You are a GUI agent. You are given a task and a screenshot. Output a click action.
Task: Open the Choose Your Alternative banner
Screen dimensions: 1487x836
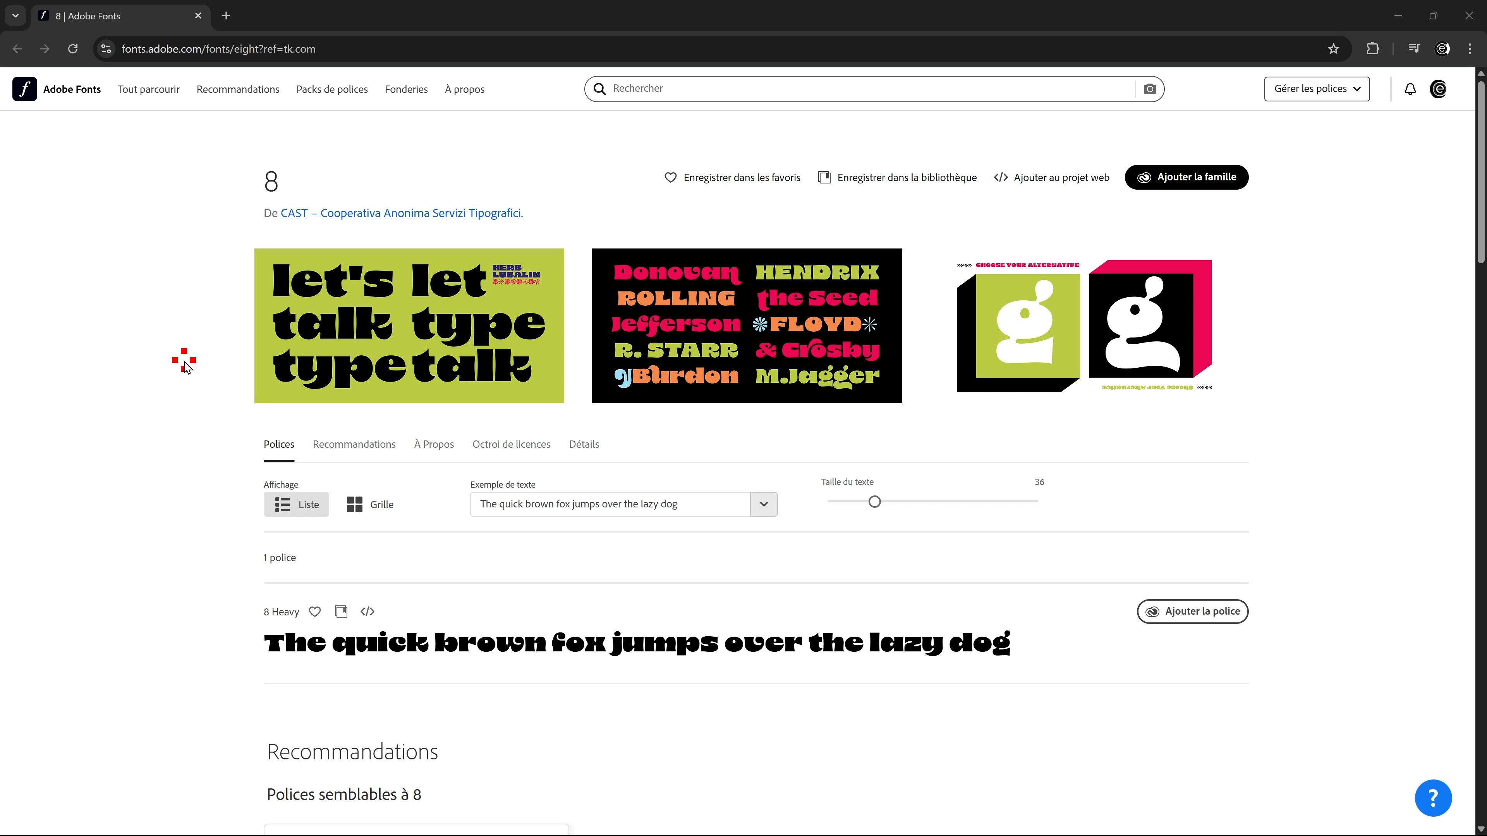click(x=1085, y=326)
